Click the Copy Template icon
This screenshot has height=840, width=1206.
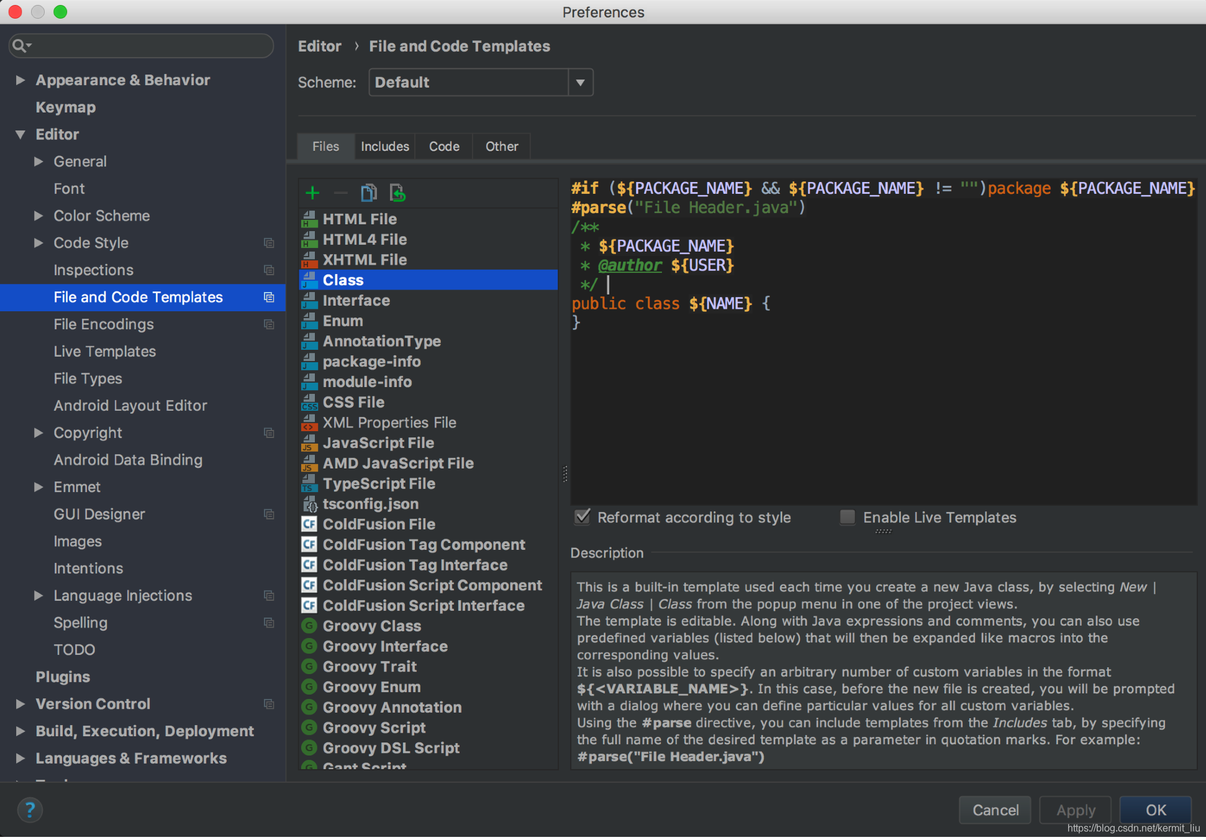point(368,193)
